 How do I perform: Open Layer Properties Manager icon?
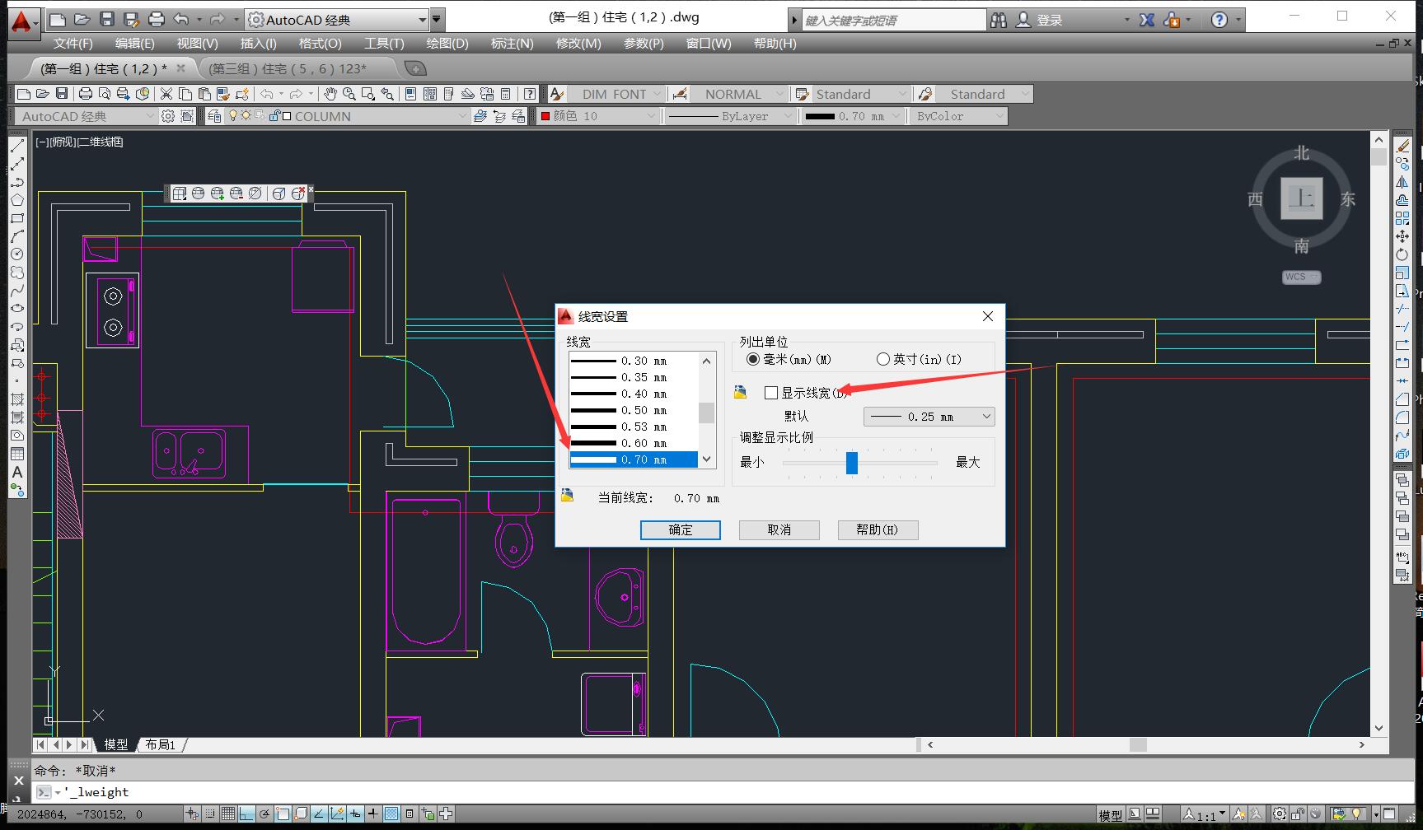[214, 116]
